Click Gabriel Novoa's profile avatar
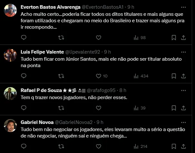 click(10, 125)
